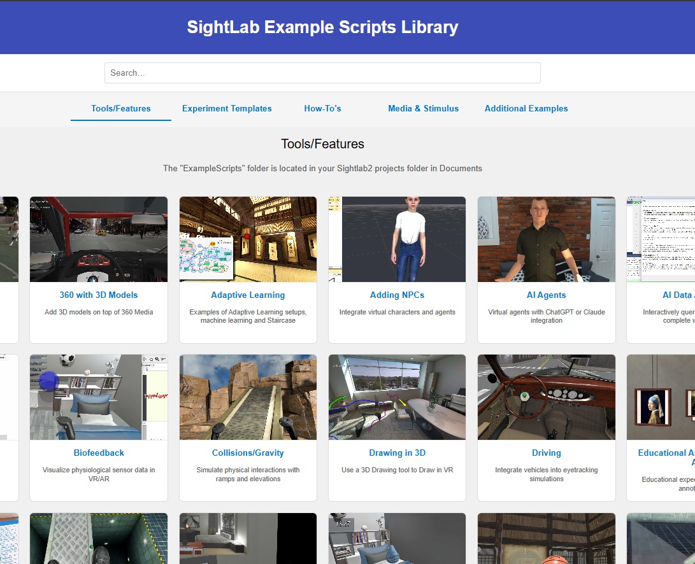The image size is (695, 564).
Task: Switch to the Tools/Features tab
Action: click(x=120, y=109)
